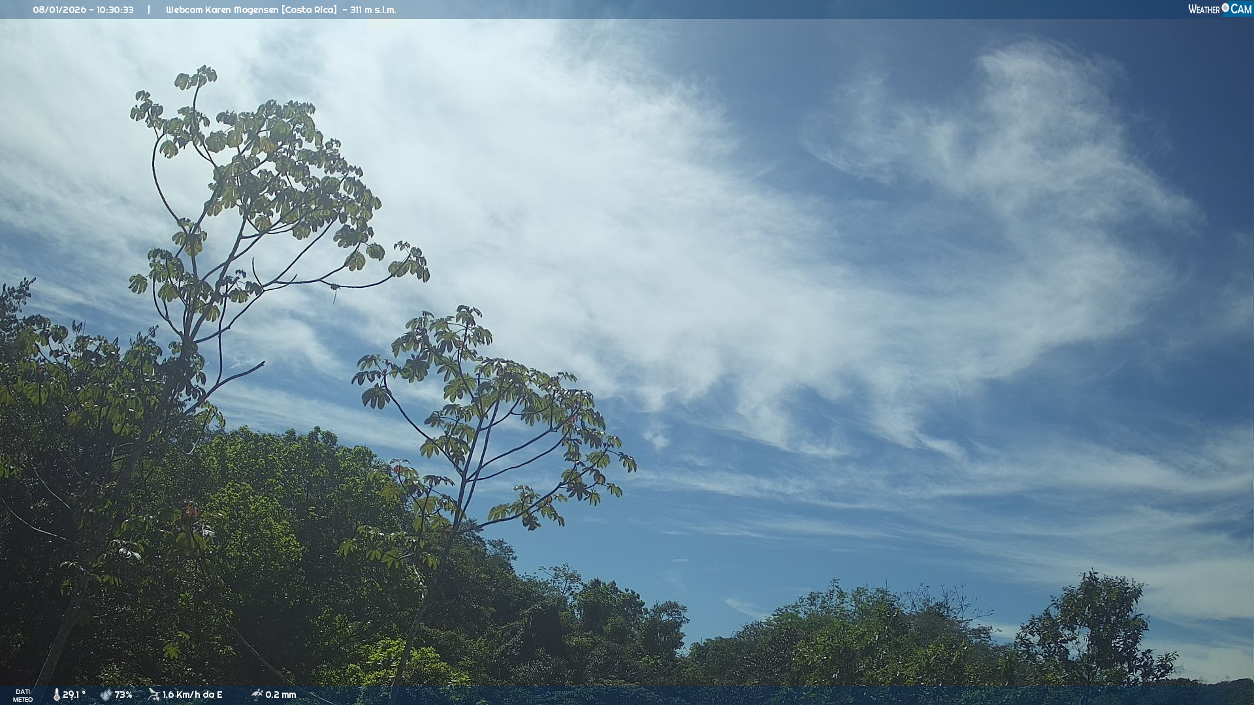Click the camera lens in WeatherCam logo
This screenshot has width=1254, height=705.
click(1225, 8)
